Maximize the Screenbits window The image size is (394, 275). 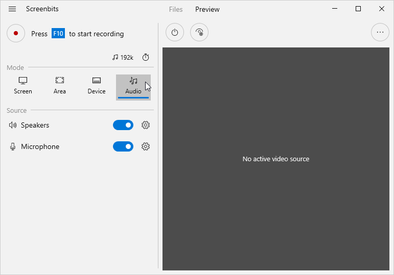tap(358, 9)
